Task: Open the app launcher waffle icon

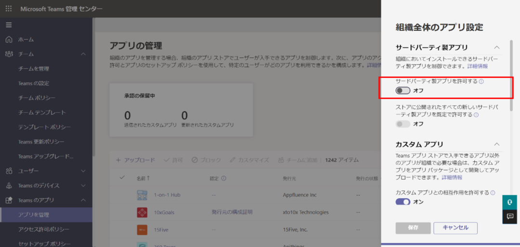Action: pos(9,9)
